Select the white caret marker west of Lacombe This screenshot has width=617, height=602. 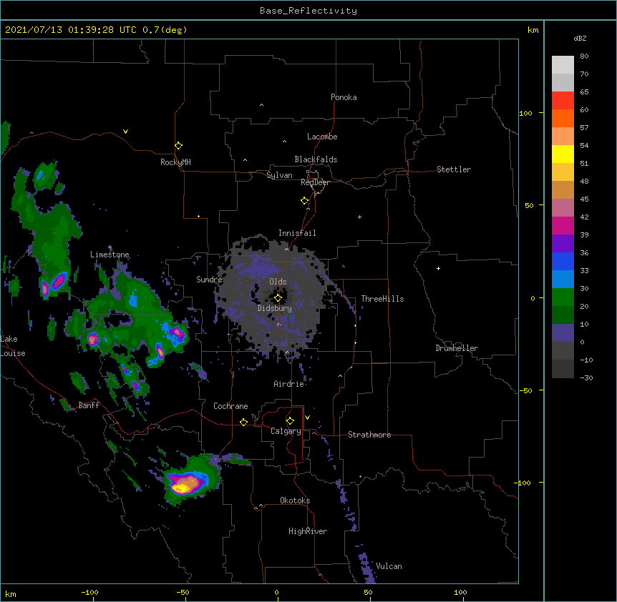[284, 141]
